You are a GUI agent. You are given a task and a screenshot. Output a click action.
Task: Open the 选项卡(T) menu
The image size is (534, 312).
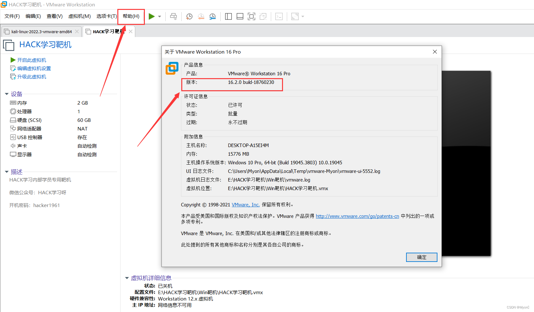(x=107, y=16)
